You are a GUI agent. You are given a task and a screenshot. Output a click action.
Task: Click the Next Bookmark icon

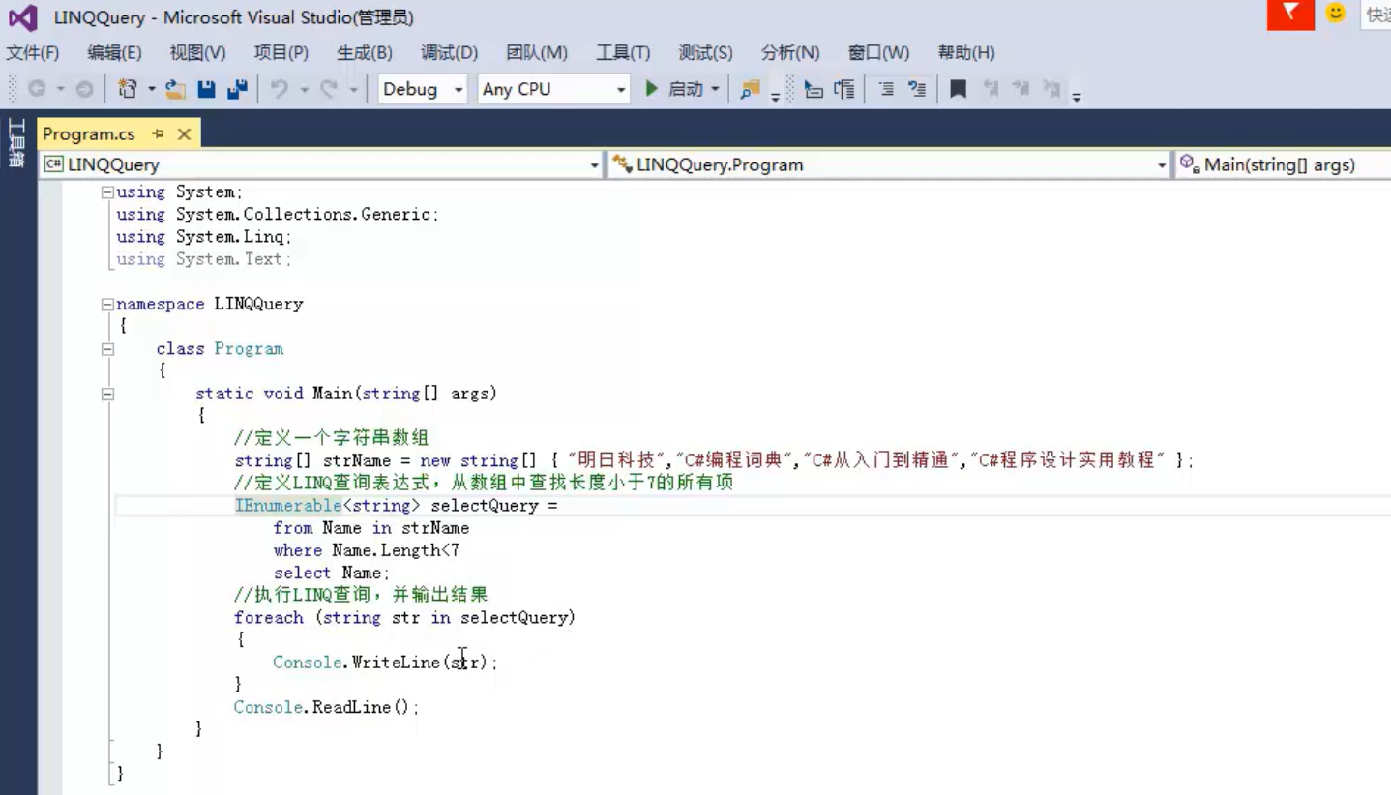tap(1021, 89)
